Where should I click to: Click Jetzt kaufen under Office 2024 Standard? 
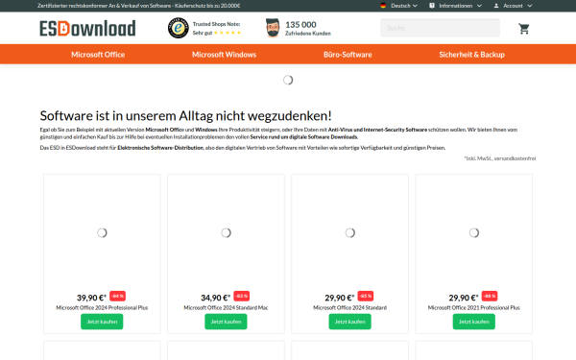click(349, 322)
